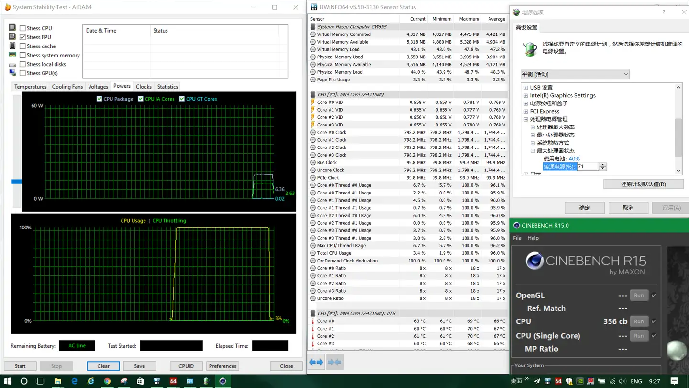The height and width of the screenshot is (388, 689).
Task: Switch to the Temperatures tab
Action: pyautogui.click(x=30, y=87)
